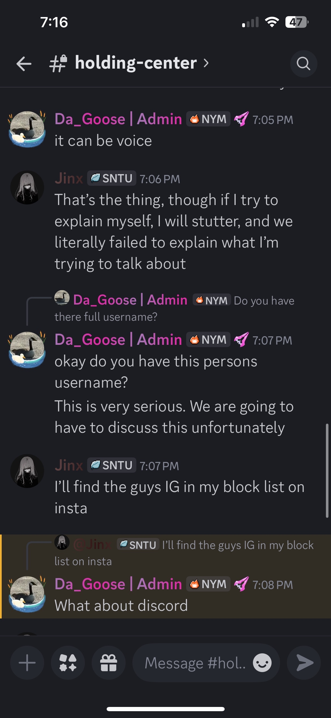The image size is (331, 718).
Task: Open Da_Goose | Admin profile at 7:07 PM
Action: tap(118, 340)
